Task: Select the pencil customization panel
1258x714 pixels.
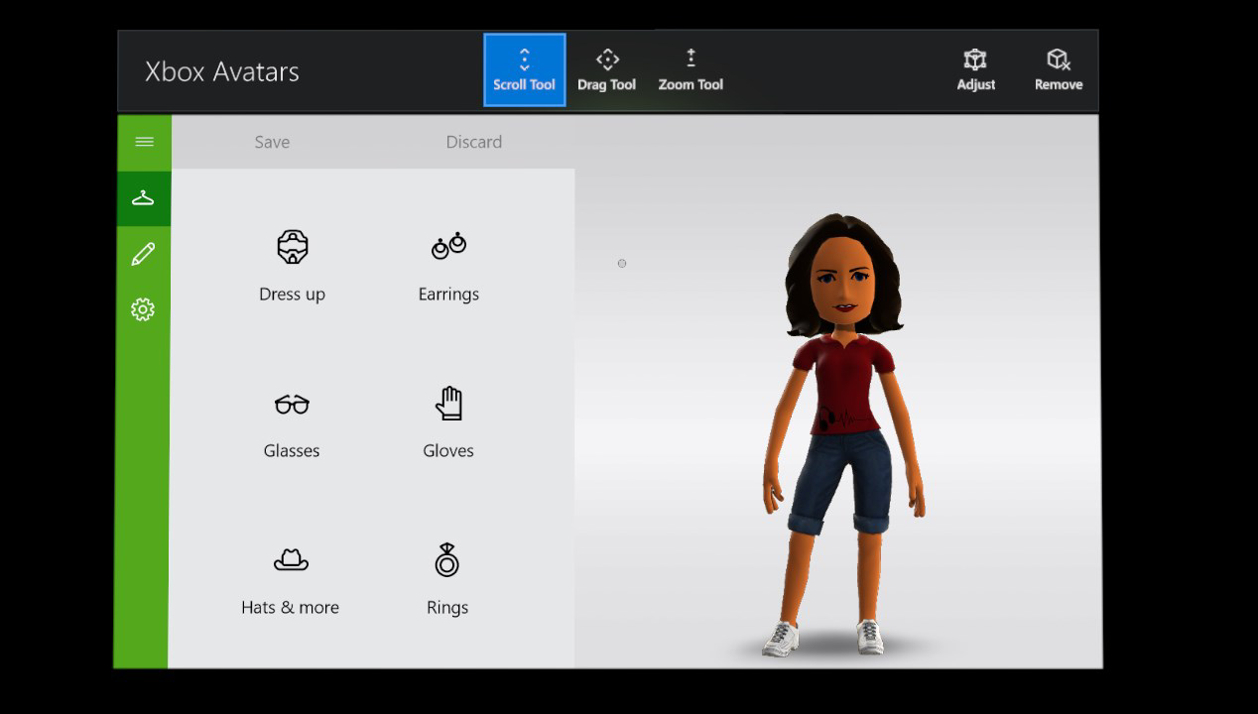Action: pos(143,254)
